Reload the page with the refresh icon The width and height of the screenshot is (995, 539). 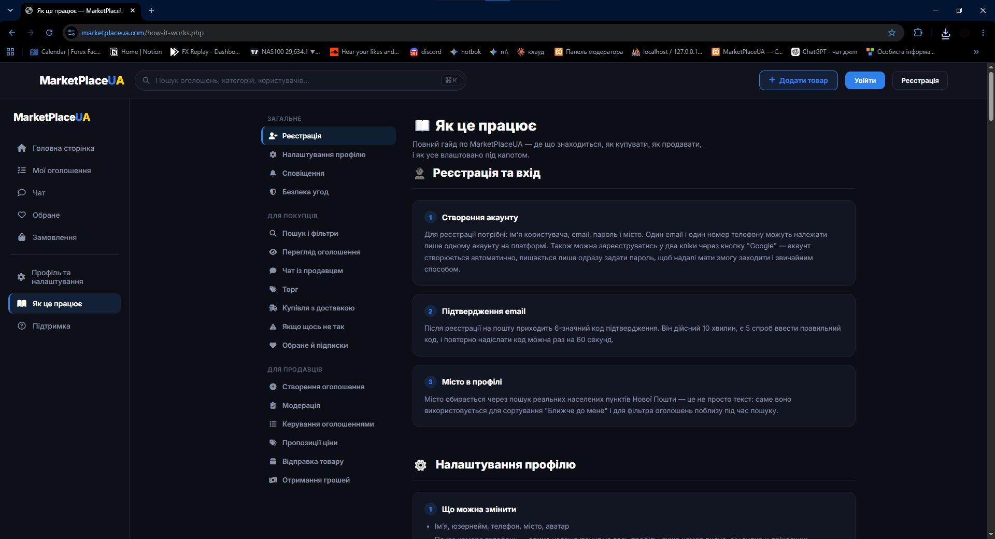click(x=49, y=33)
